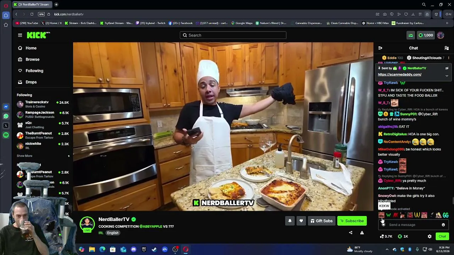
Task: Switch to NerdBallerTV Stream browser tab
Action: 33,5
